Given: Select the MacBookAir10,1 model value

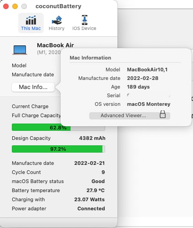Looking at the screenshot, I should click(147, 69).
